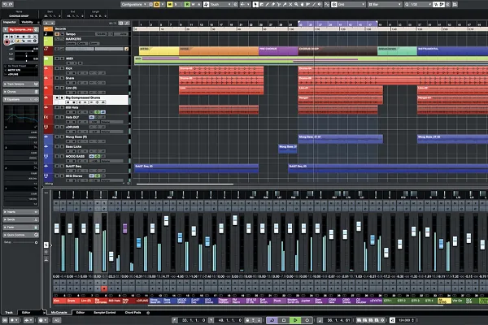Expand the Track Versions inspector section
The image size is (488, 325).
pos(20,84)
